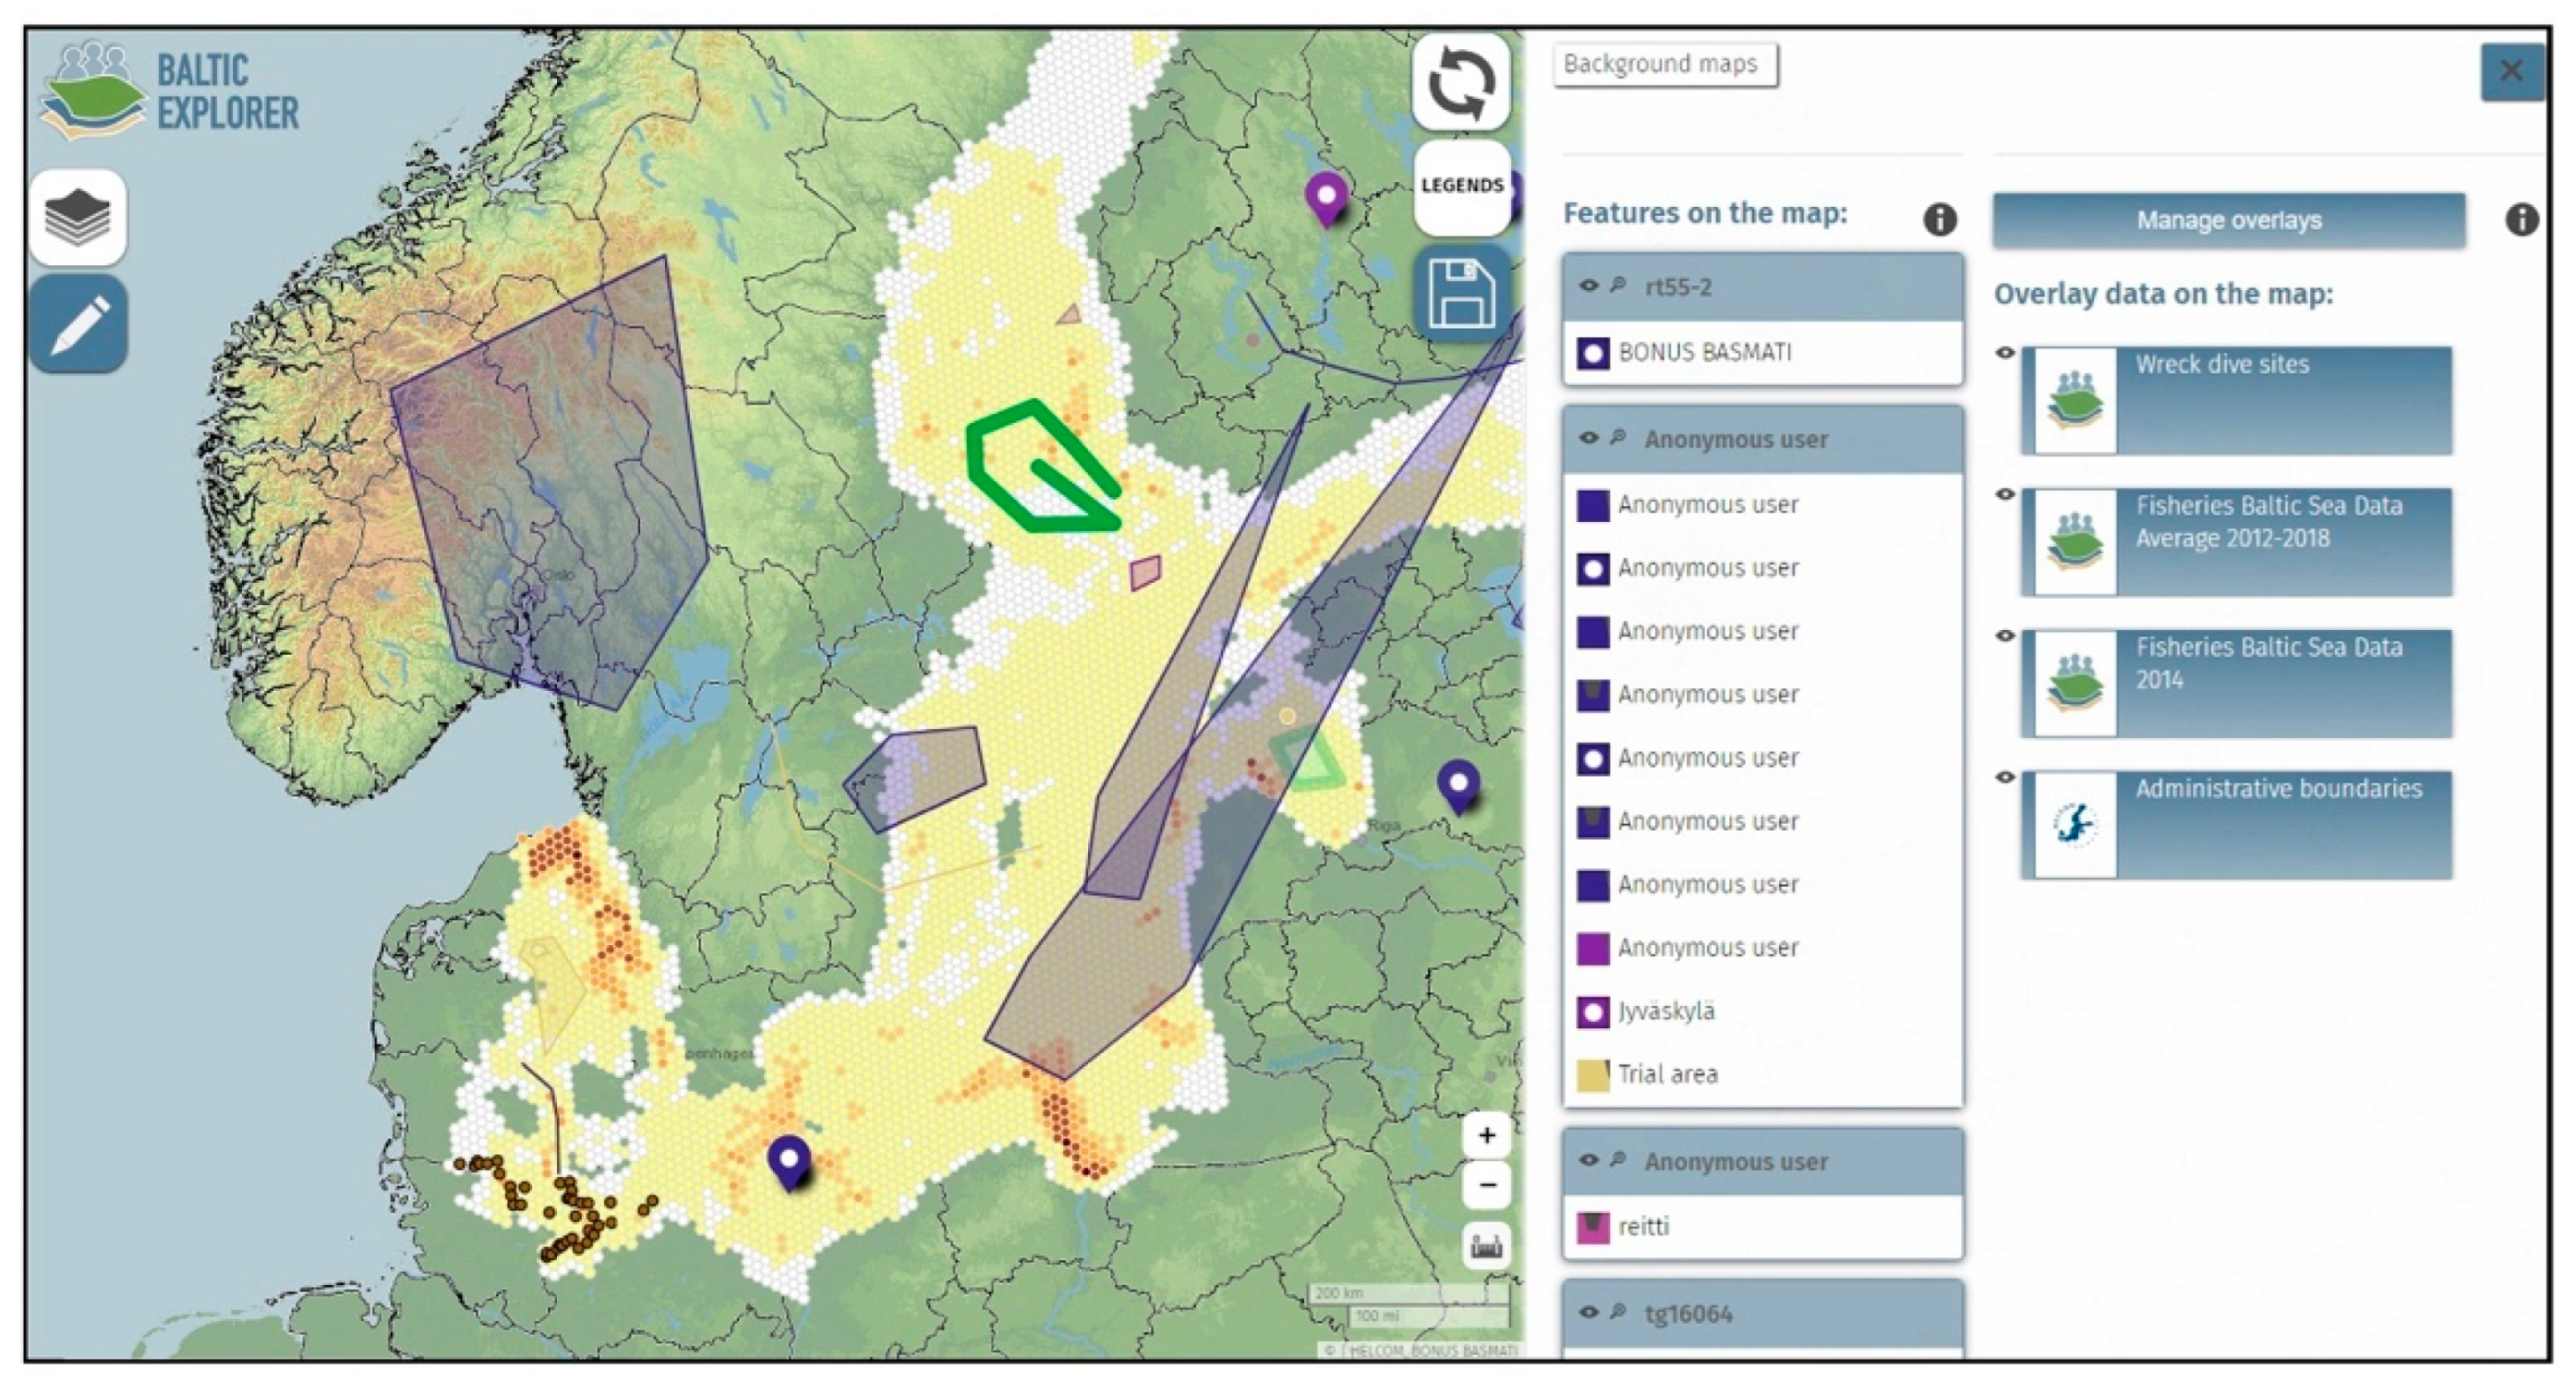Zoom in with the plus button
Screen dimensions: 2576x1394
[1486, 1135]
